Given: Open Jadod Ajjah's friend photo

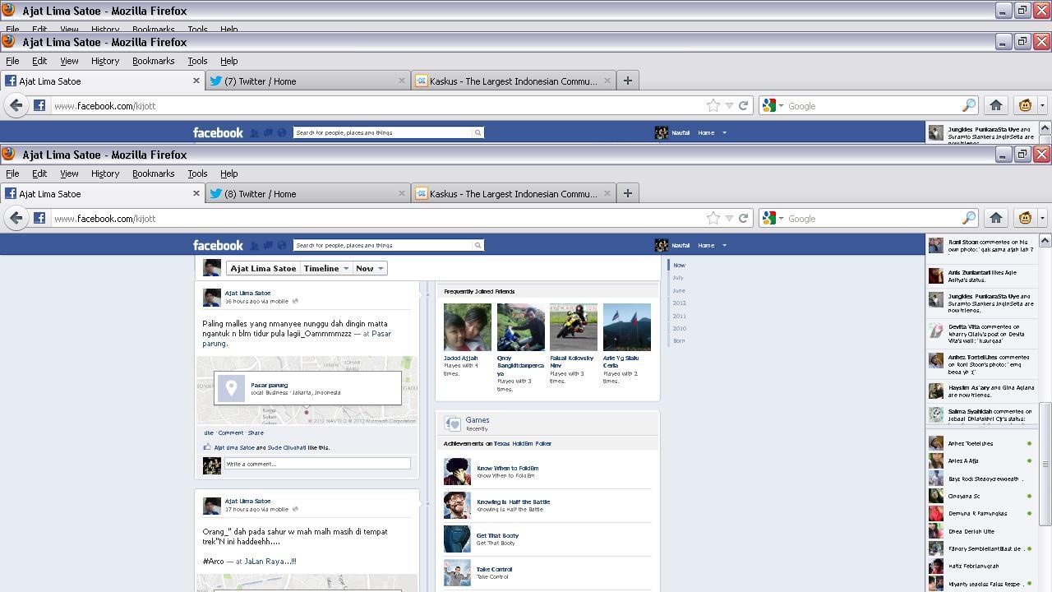Looking at the screenshot, I should point(468,327).
